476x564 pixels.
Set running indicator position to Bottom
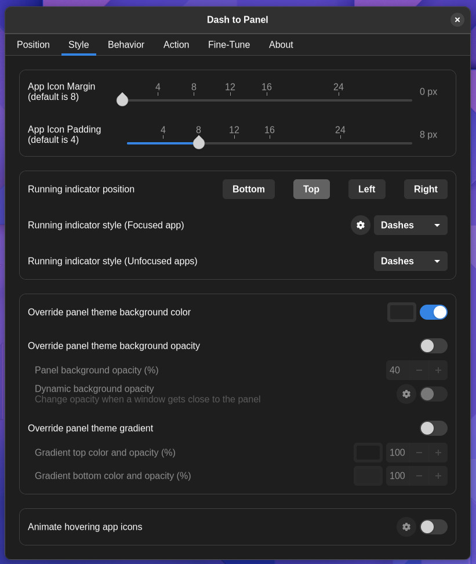click(x=249, y=189)
